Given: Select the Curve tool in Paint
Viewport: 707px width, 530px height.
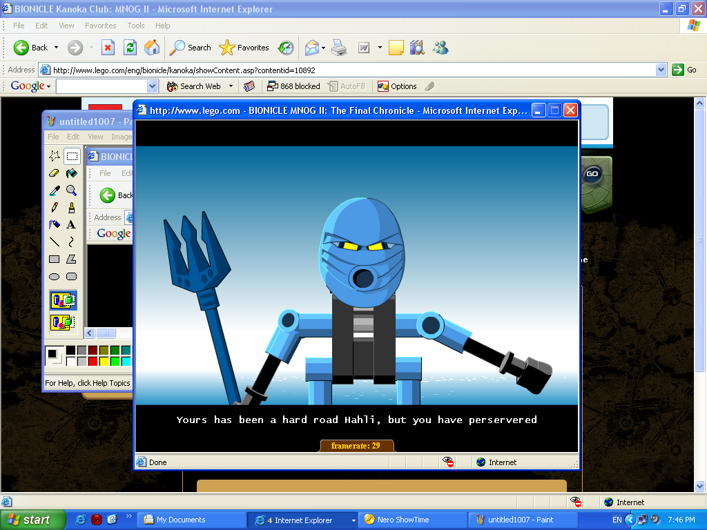Looking at the screenshot, I should [72, 242].
